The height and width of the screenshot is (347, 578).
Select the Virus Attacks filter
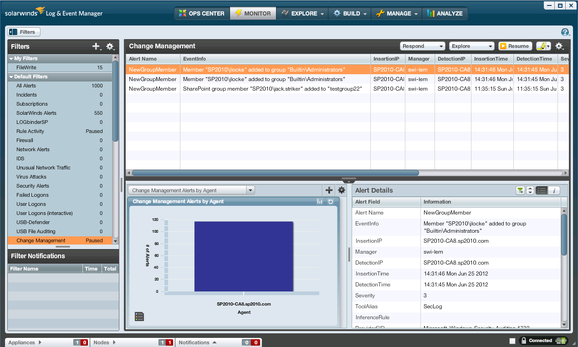click(60, 177)
